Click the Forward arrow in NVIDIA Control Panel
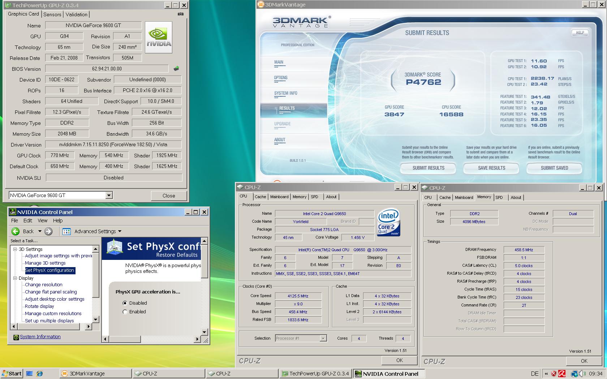The image size is (607, 379). (49, 231)
